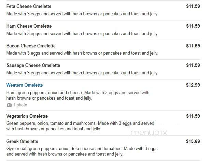Image resolution: width=210 pixels, height=161 pixels.
Task: Click the camera icon beside 1 photo
Action: point(9,105)
